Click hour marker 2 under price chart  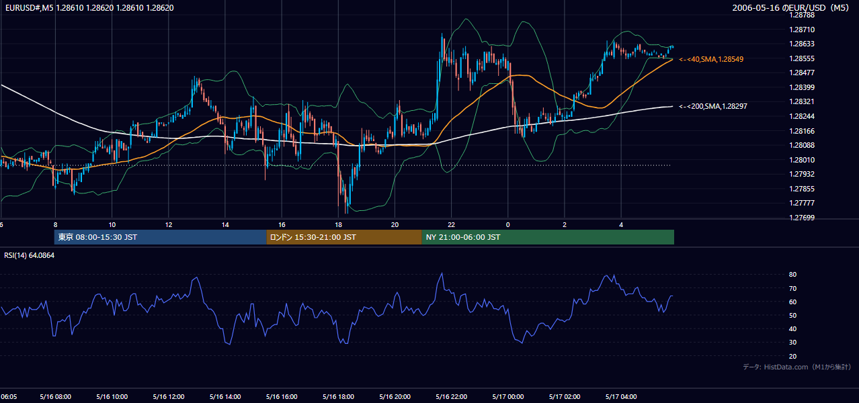565,225
